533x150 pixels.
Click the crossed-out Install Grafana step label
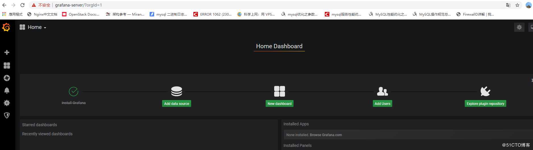(x=74, y=103)
